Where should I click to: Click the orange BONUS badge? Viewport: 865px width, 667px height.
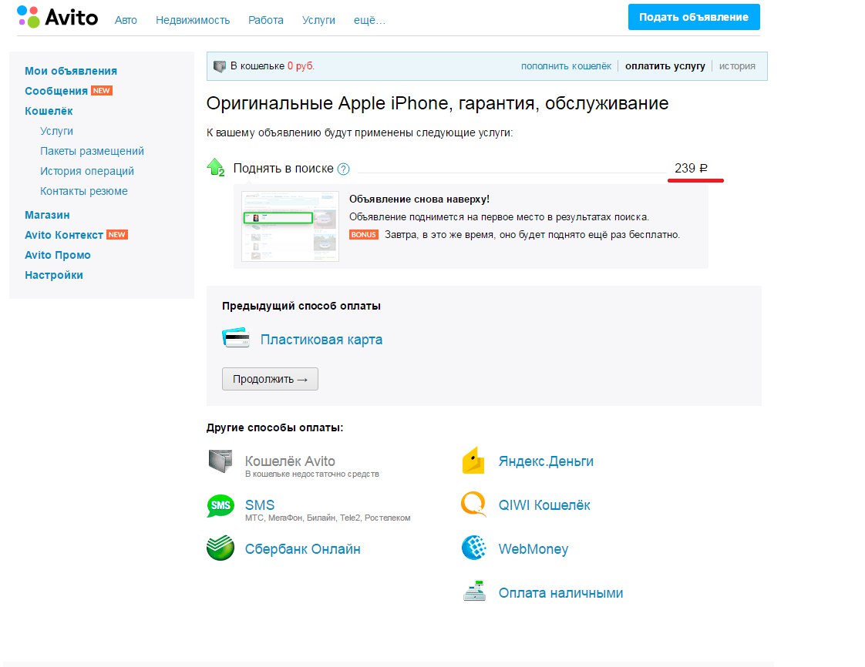pos(364,235)
